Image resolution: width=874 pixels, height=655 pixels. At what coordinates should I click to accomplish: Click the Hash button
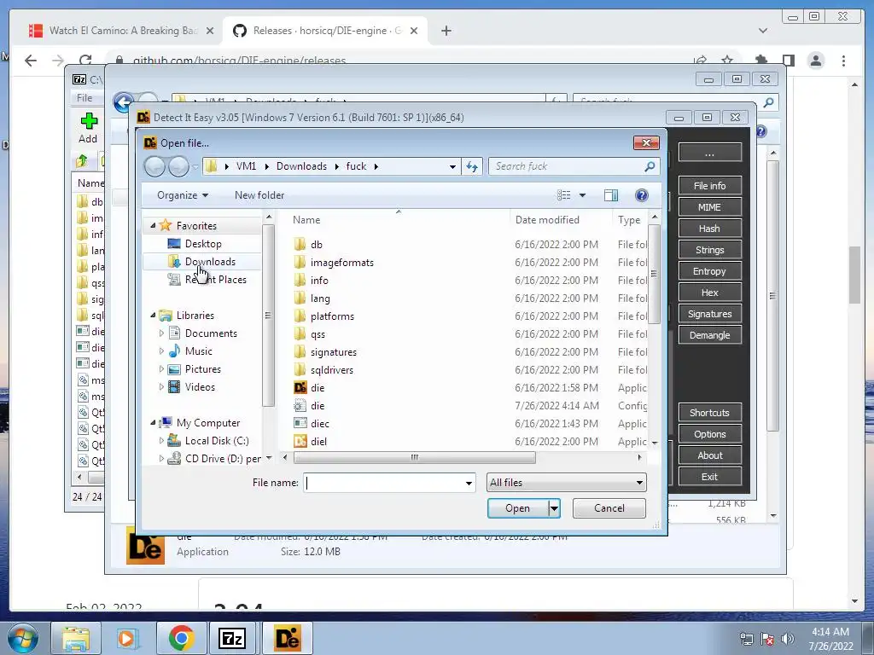point(709,229)
